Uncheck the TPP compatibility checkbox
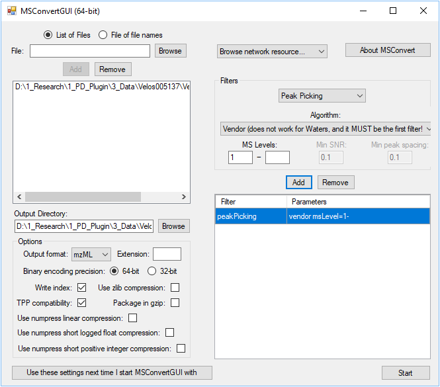Viewport: 440px width, 387px height. tap(81, 302)
